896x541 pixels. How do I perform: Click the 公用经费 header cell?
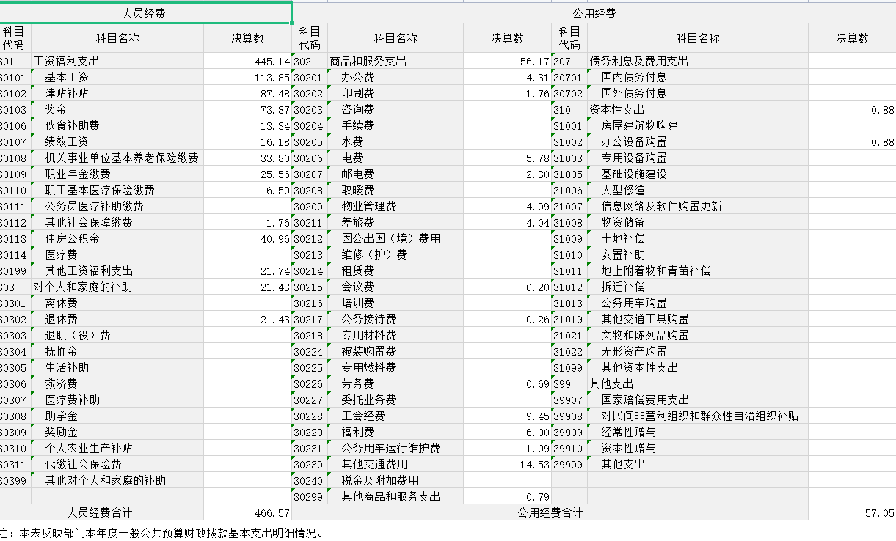pos(594,13)
